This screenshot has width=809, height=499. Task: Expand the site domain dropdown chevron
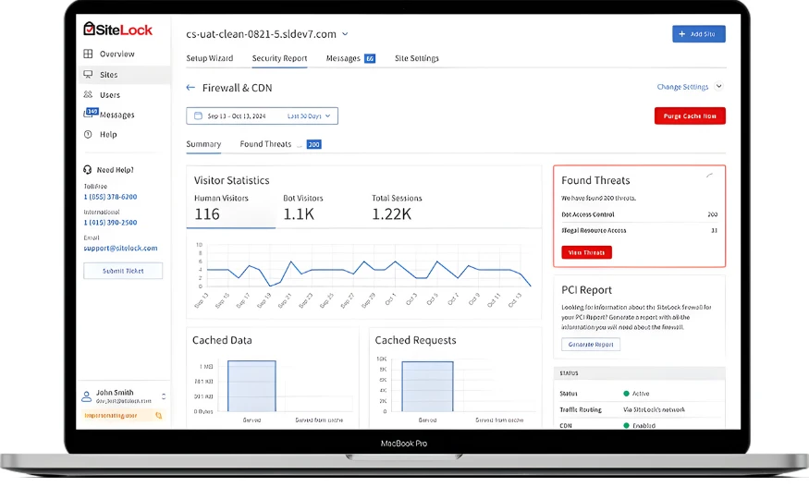[x=345, y=34]
